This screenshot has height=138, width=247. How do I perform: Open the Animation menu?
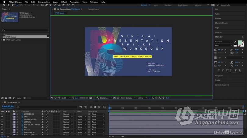[x=74, y=2]
